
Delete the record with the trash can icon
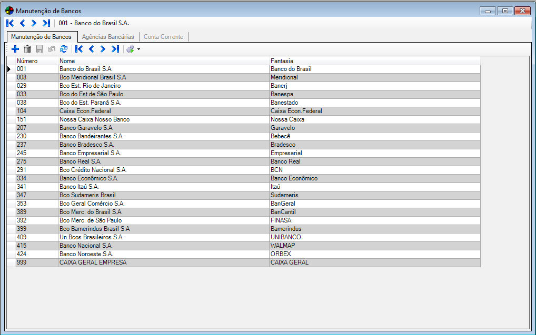(27, 49)
